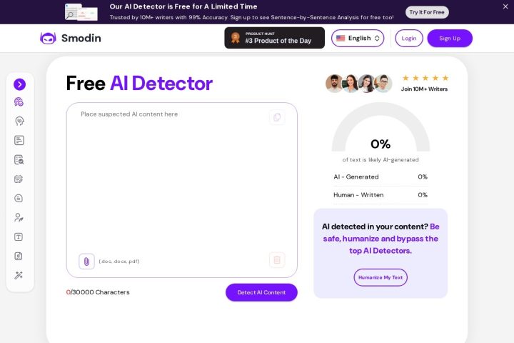This screenshot has height=343, width=514.
Task: Open the person with feather sidebar tool
Action: (19, 217)
